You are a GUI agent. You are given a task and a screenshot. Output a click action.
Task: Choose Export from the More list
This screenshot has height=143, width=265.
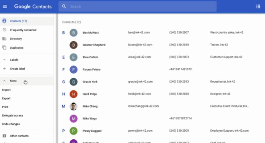click(6, 98)
